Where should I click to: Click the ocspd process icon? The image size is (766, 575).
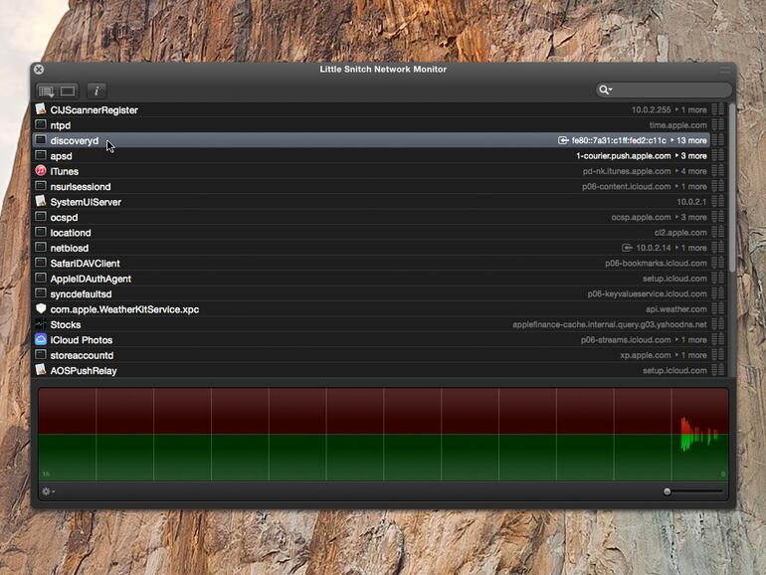pos(41,217)
